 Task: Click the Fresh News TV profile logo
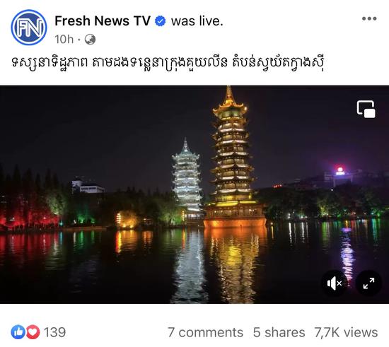[29, 28]
